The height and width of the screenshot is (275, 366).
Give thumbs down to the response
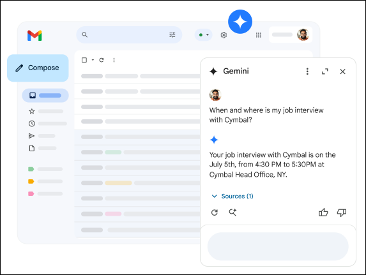342,212
